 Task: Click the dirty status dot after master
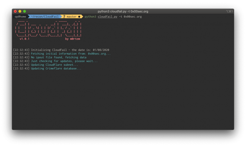pos(79,17)
